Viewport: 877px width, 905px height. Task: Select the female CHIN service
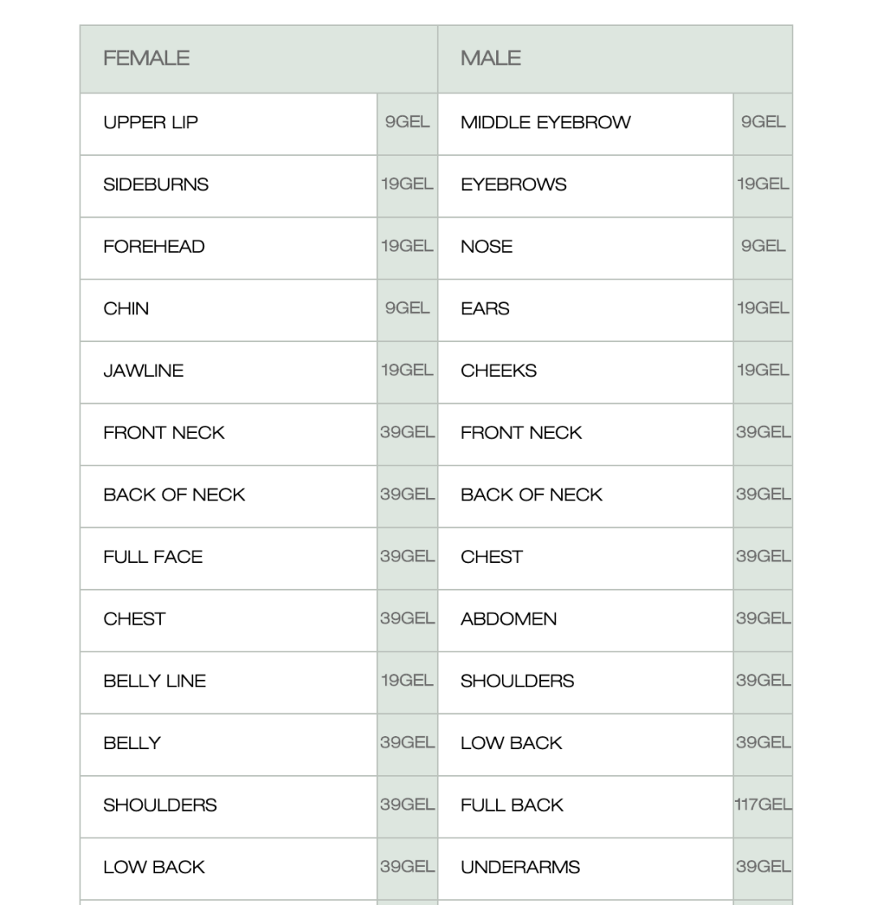(x=228, y=310)
